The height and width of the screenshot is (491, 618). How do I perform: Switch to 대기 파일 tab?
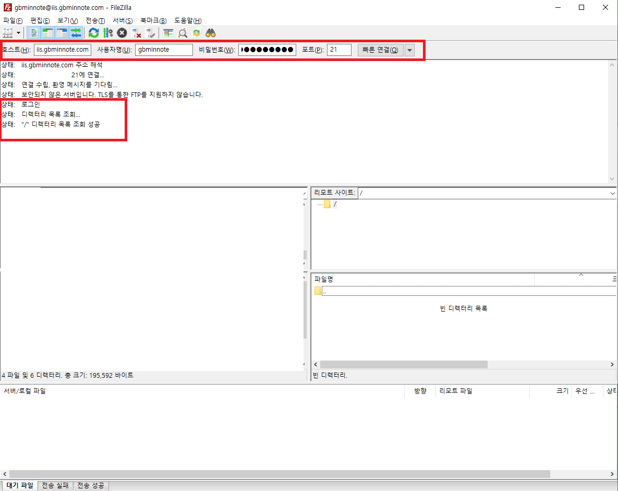click(x=19, y=485)
